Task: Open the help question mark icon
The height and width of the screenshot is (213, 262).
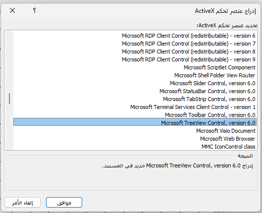Action: pos(34,11)
